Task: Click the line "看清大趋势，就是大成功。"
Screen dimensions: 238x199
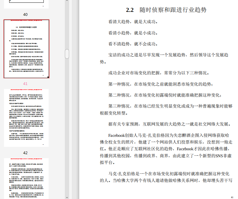Action: point(133,22)
